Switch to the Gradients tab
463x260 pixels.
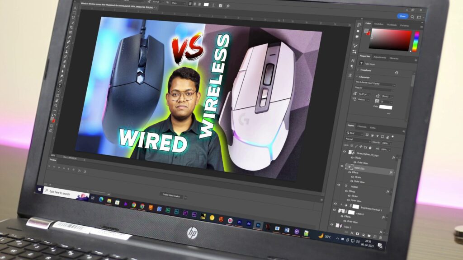coord(392,25)
